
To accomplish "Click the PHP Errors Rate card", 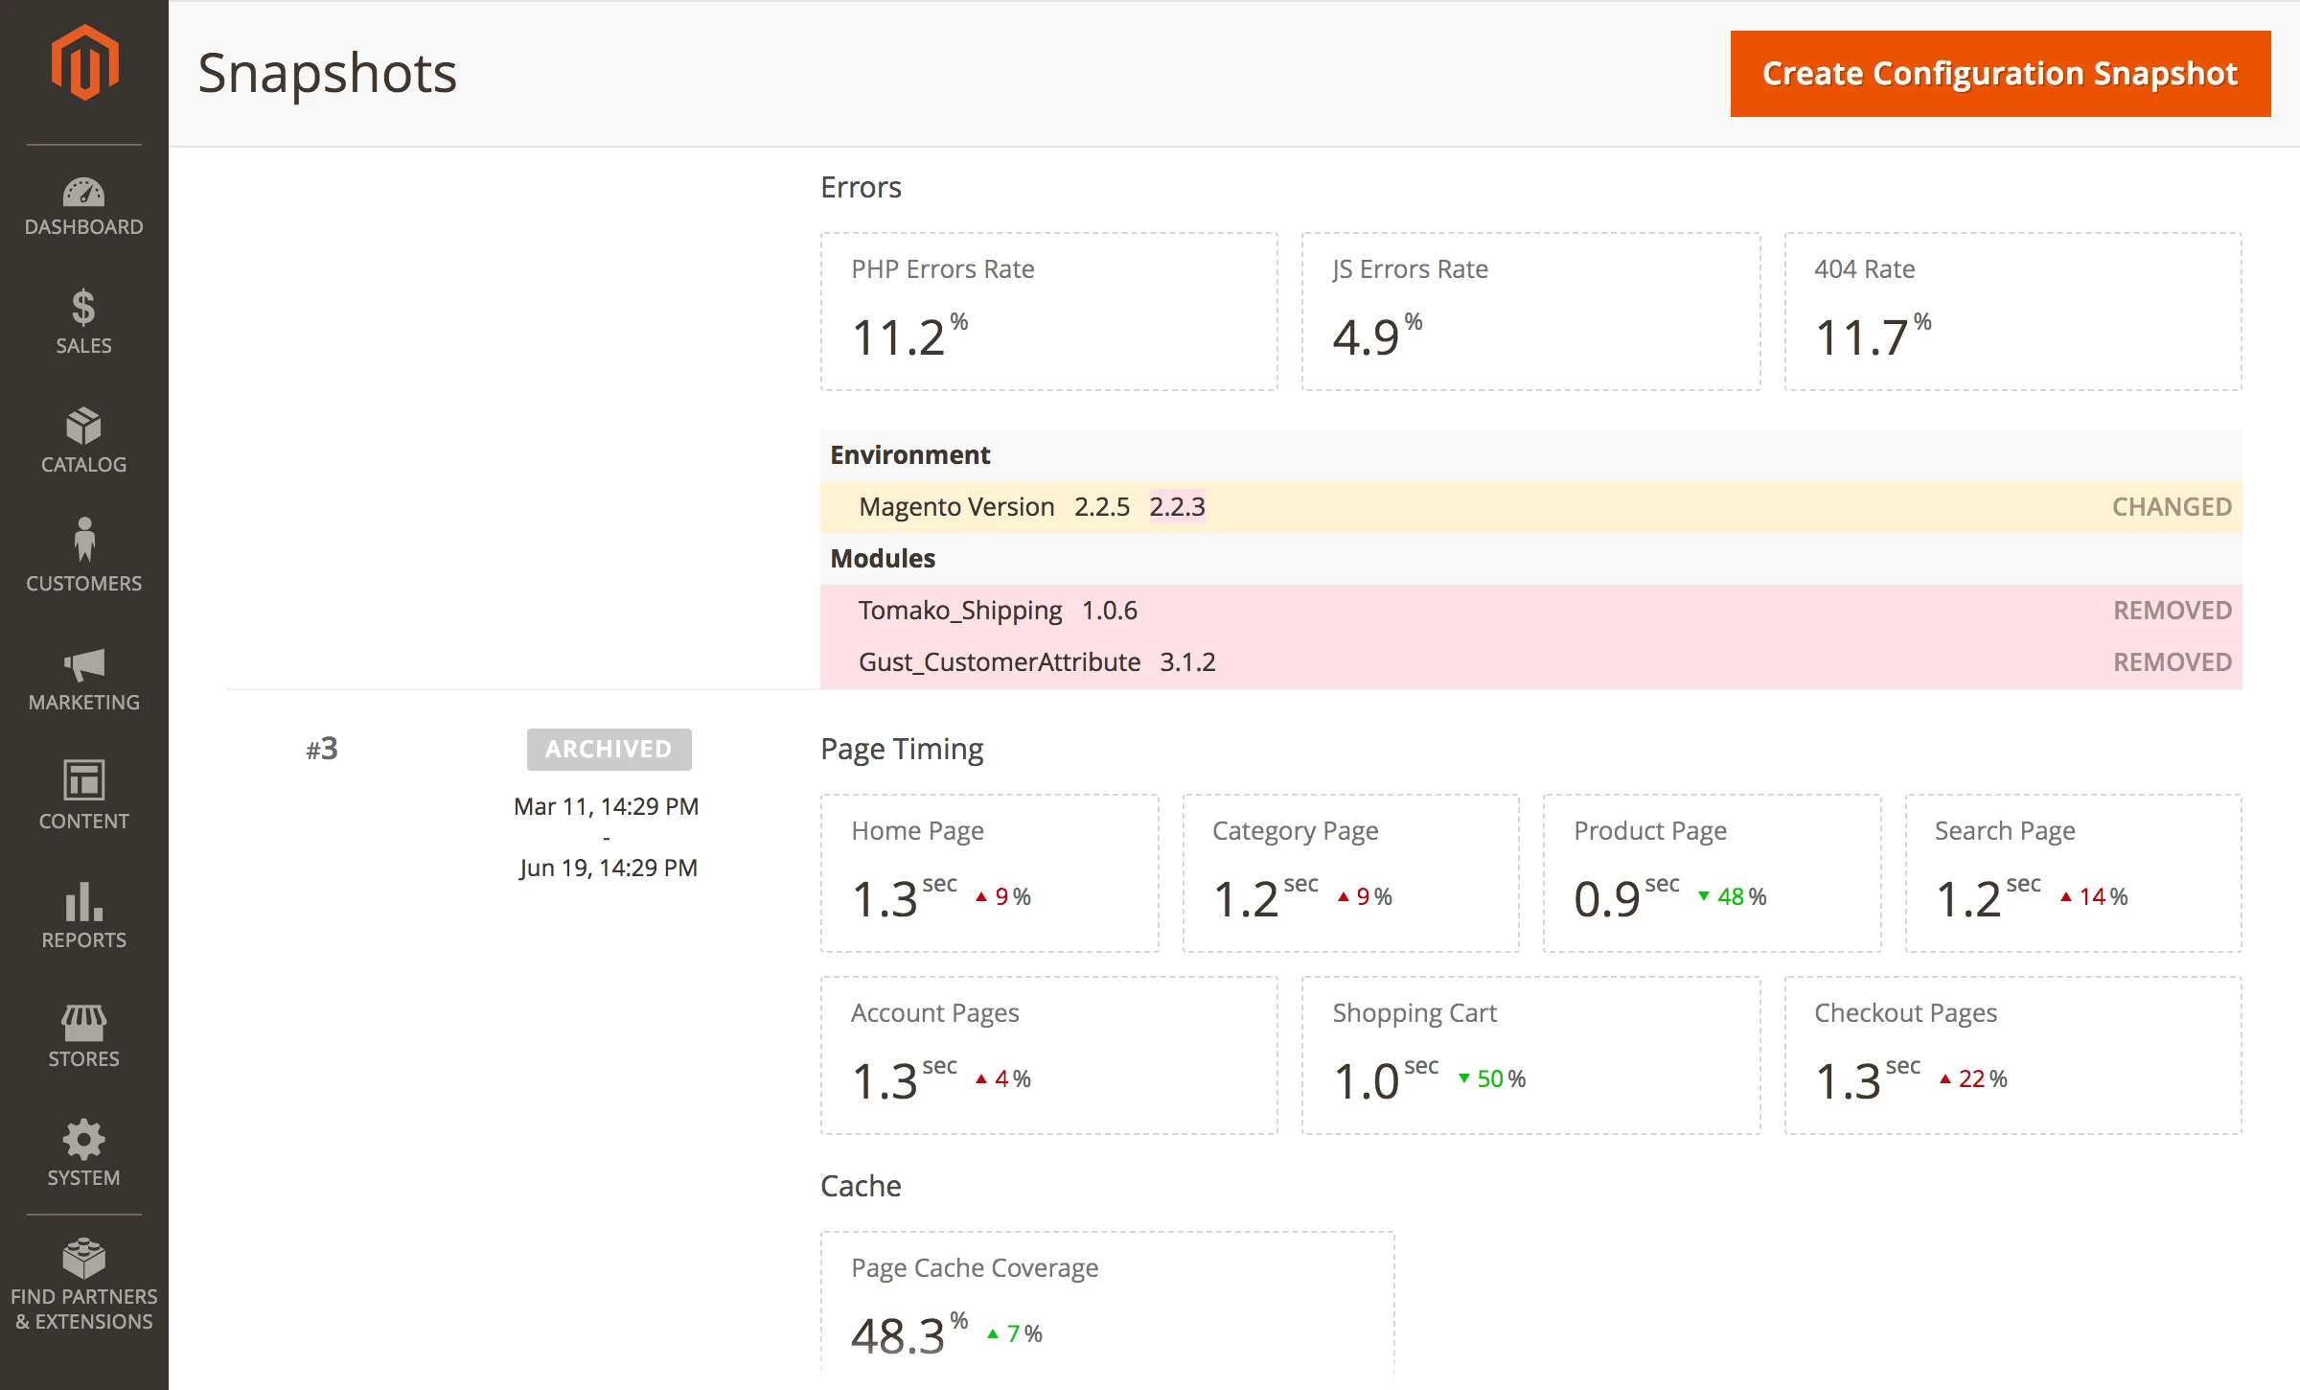I will point(1048,312).
